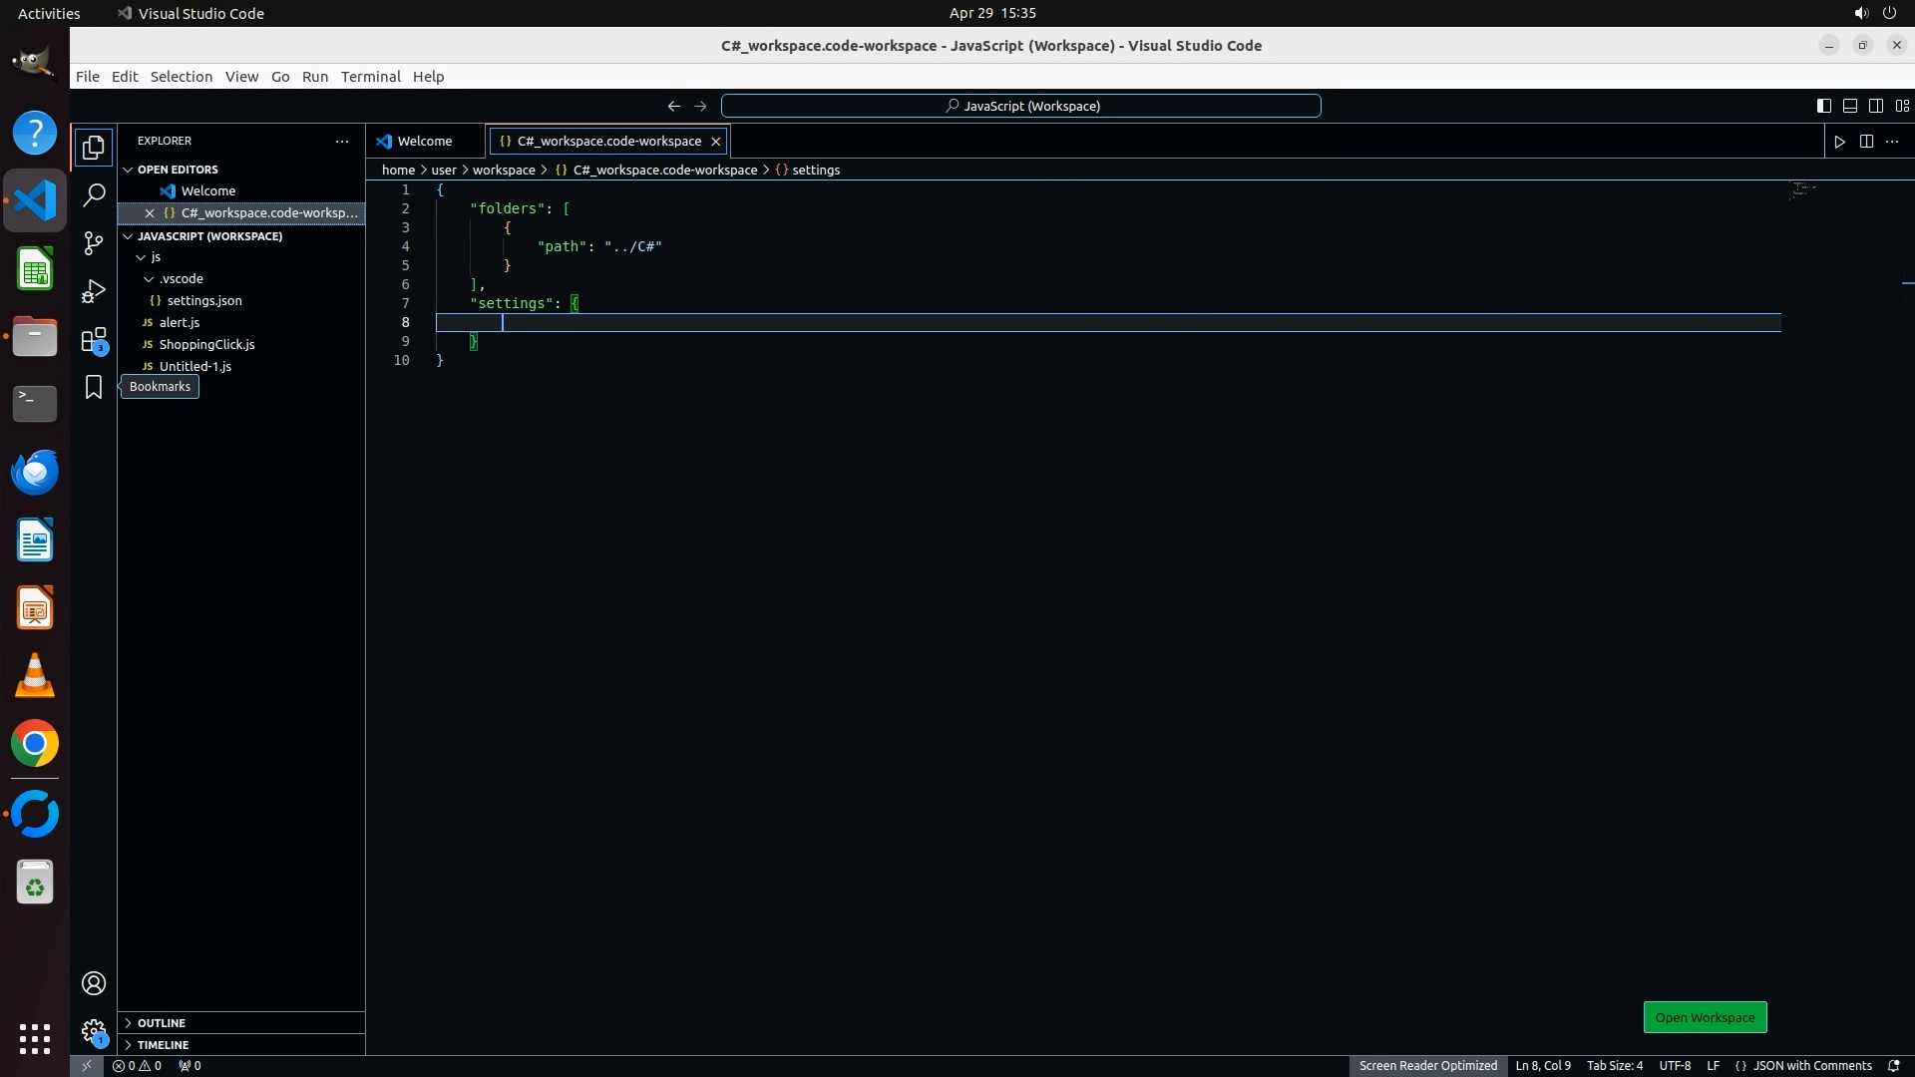This screenshot has height=1077, width=1915.
Task: Open the Bookmarks view icon
Action: pyautogui.click(x=94, y=387)
